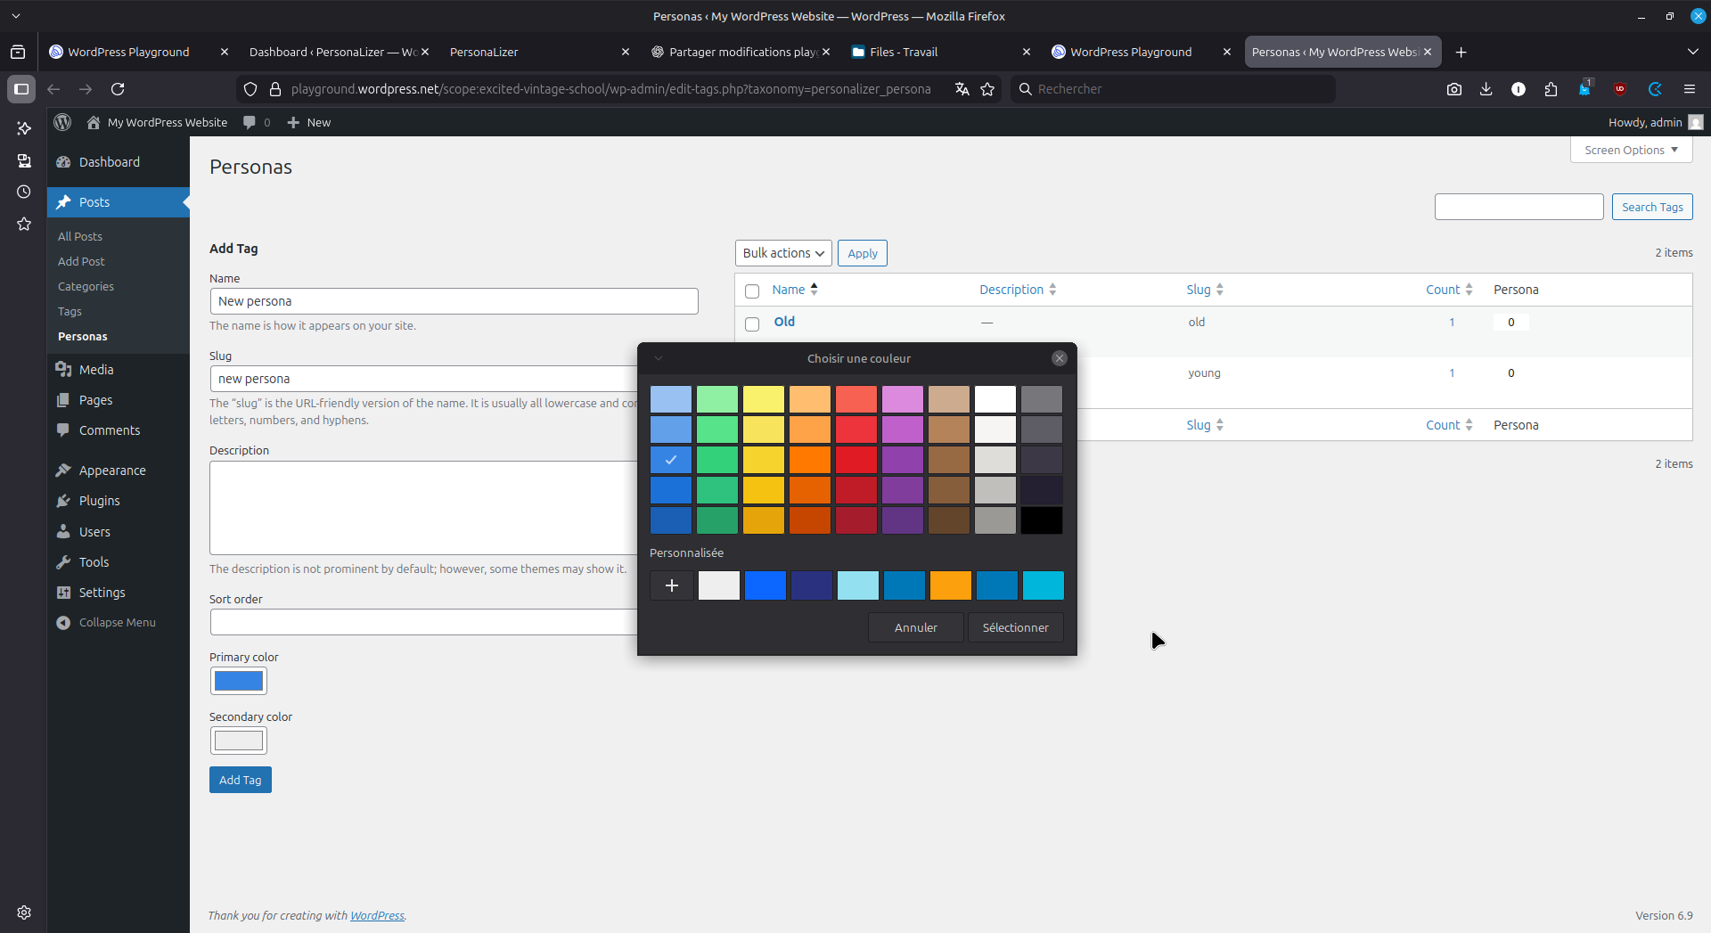Open the Firefox hamburger menu
The height and width of the screenshot is (933, 1711).
pyautogui.click(x=1689, y=89)
